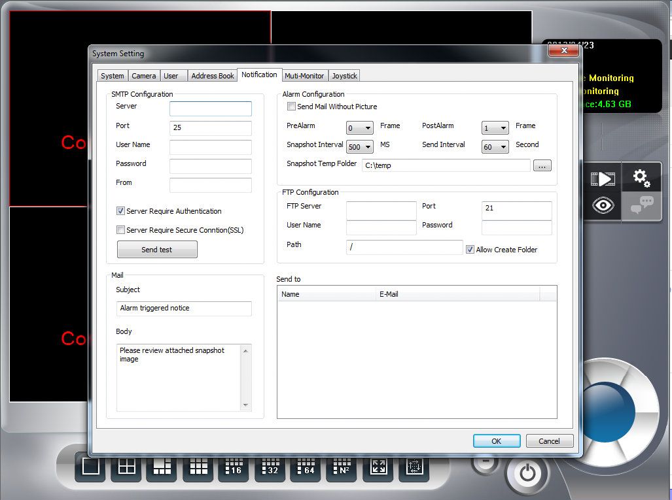Screen dimensions: 672x500
Task: Open the PreAlarm frame dropdown
Action: coord(360,129)
